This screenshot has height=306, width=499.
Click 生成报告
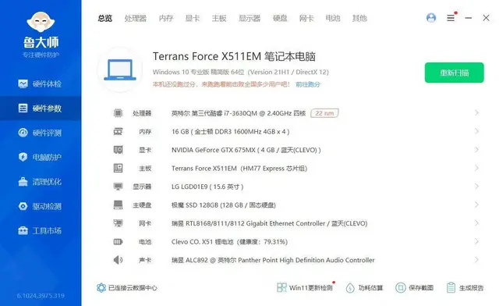465,288
